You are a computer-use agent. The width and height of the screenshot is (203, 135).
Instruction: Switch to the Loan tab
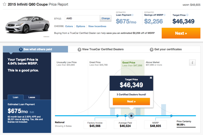click(15, 97)
